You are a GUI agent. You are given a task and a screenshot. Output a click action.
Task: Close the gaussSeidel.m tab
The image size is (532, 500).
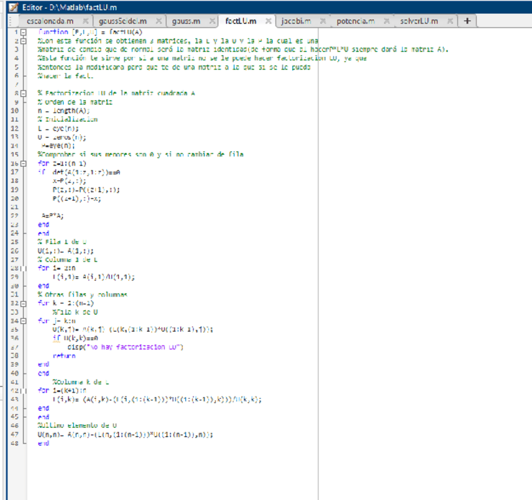click(159, 21)
